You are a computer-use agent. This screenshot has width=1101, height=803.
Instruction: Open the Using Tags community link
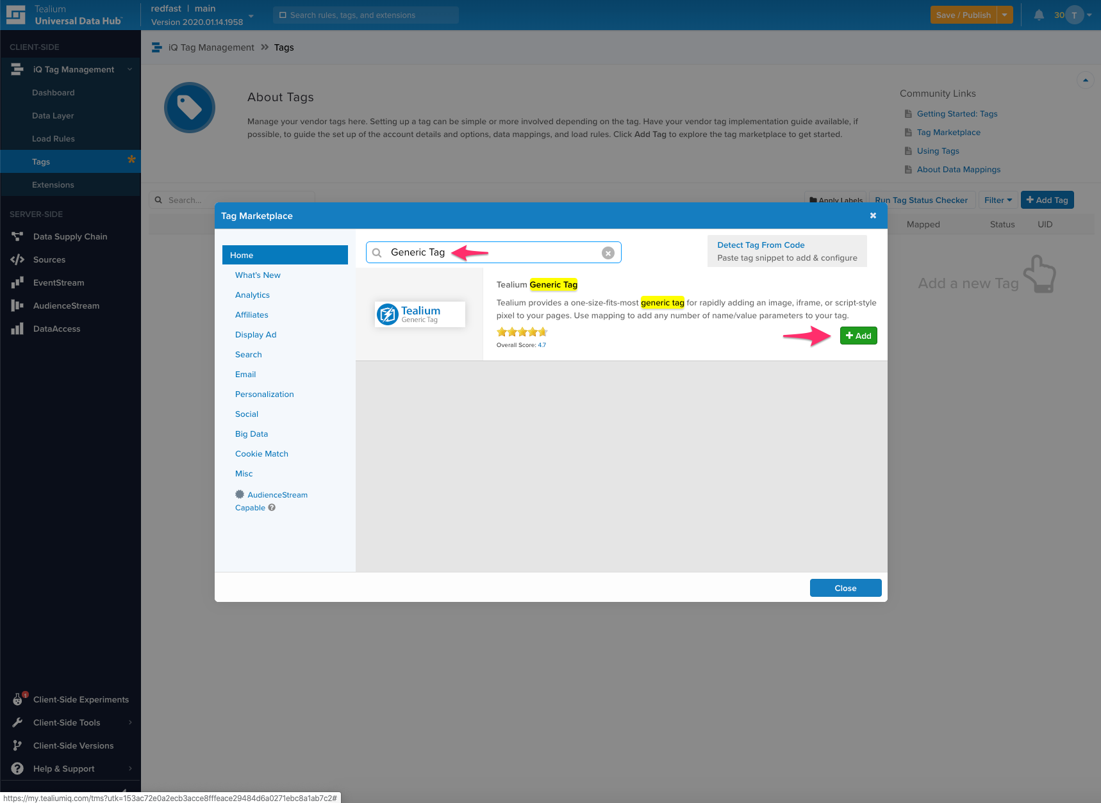(938, 151)
